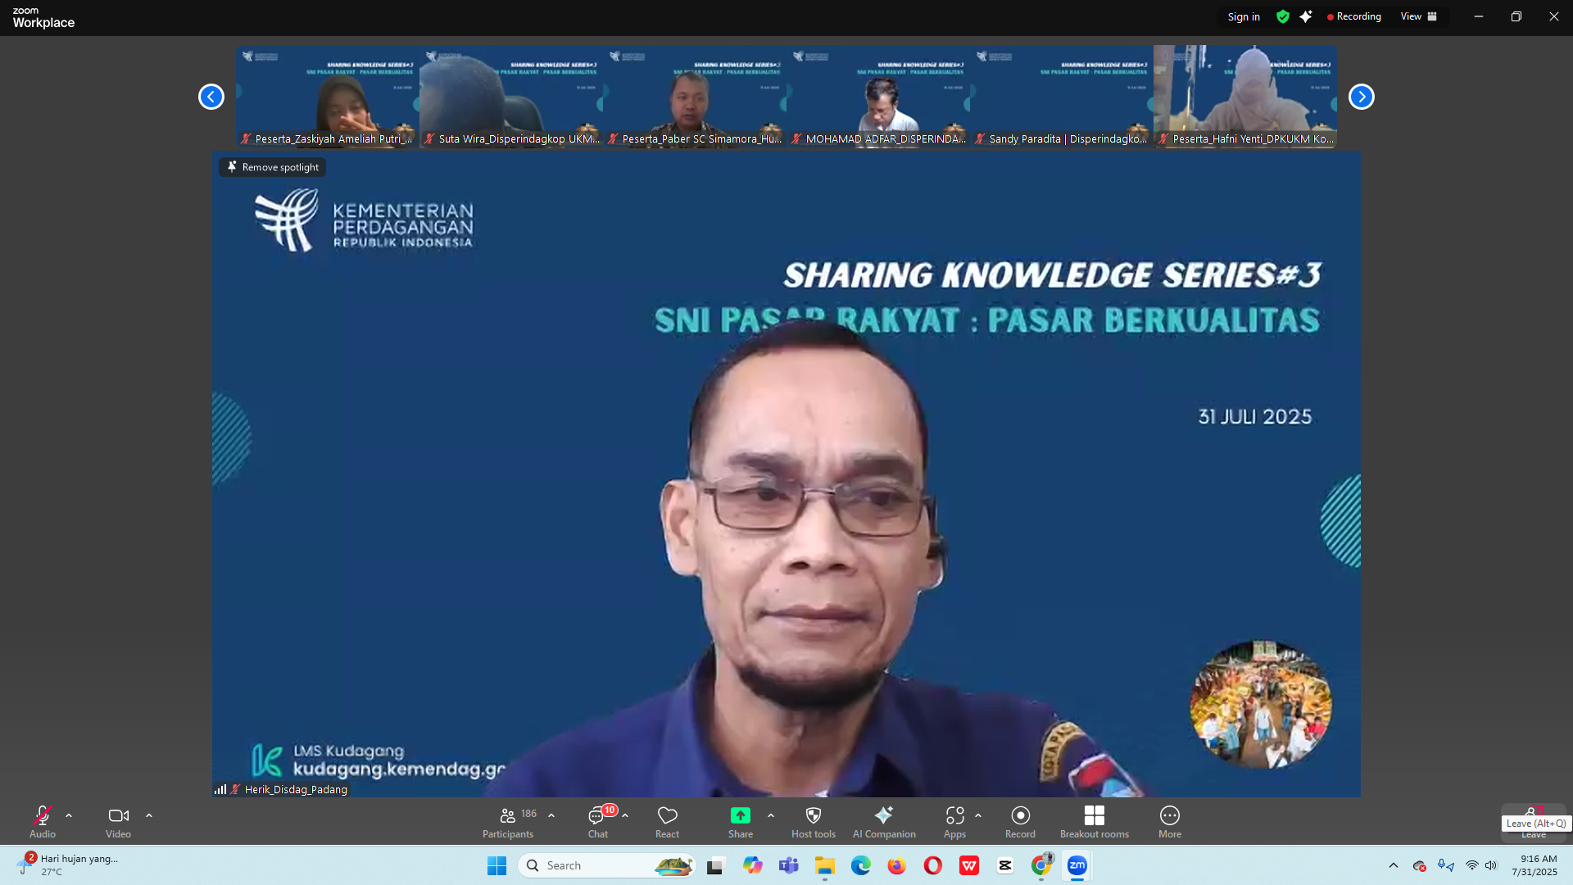
Task: Expand participants options arrow
Action: coord(551,816)
